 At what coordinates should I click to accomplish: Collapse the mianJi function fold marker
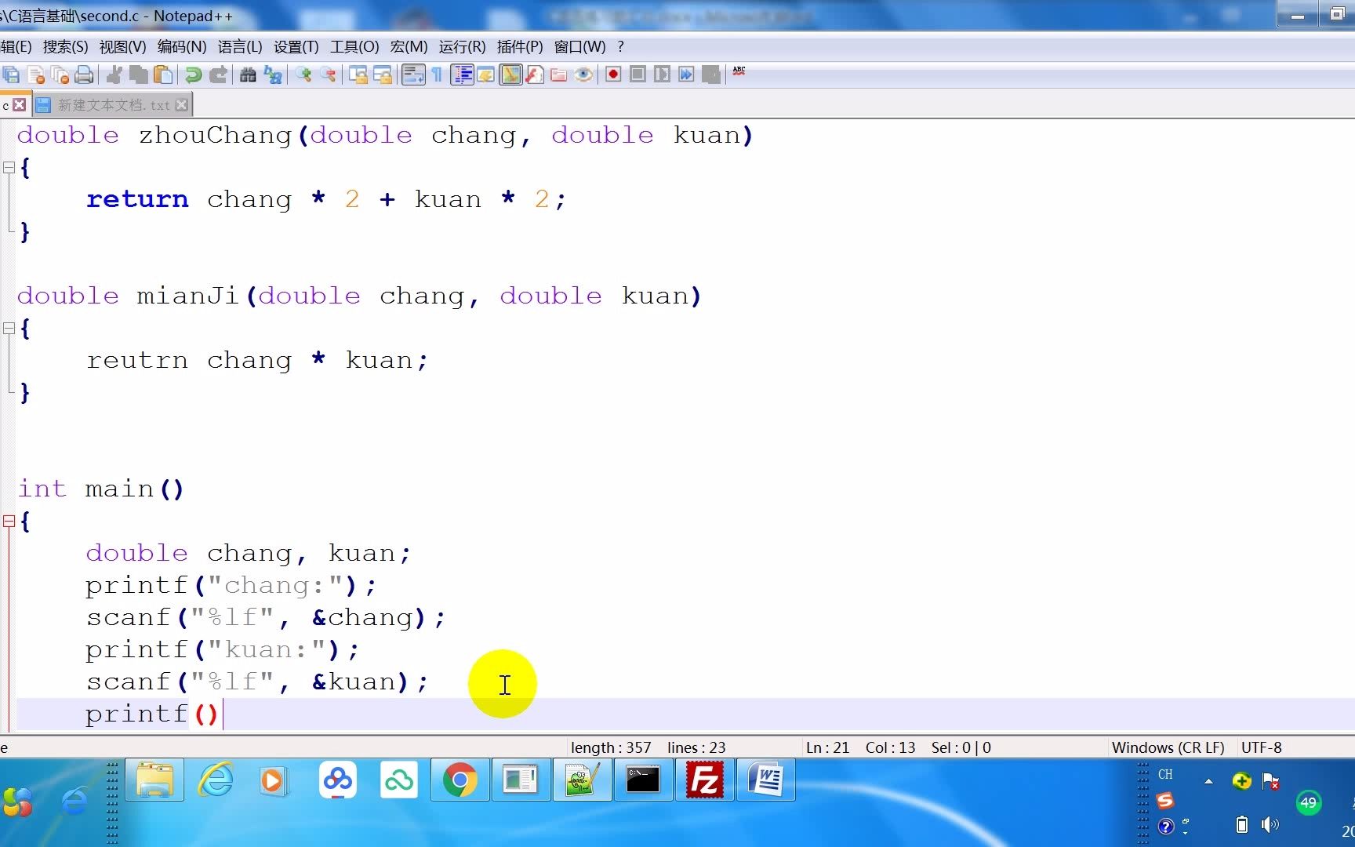coord(9,329)
